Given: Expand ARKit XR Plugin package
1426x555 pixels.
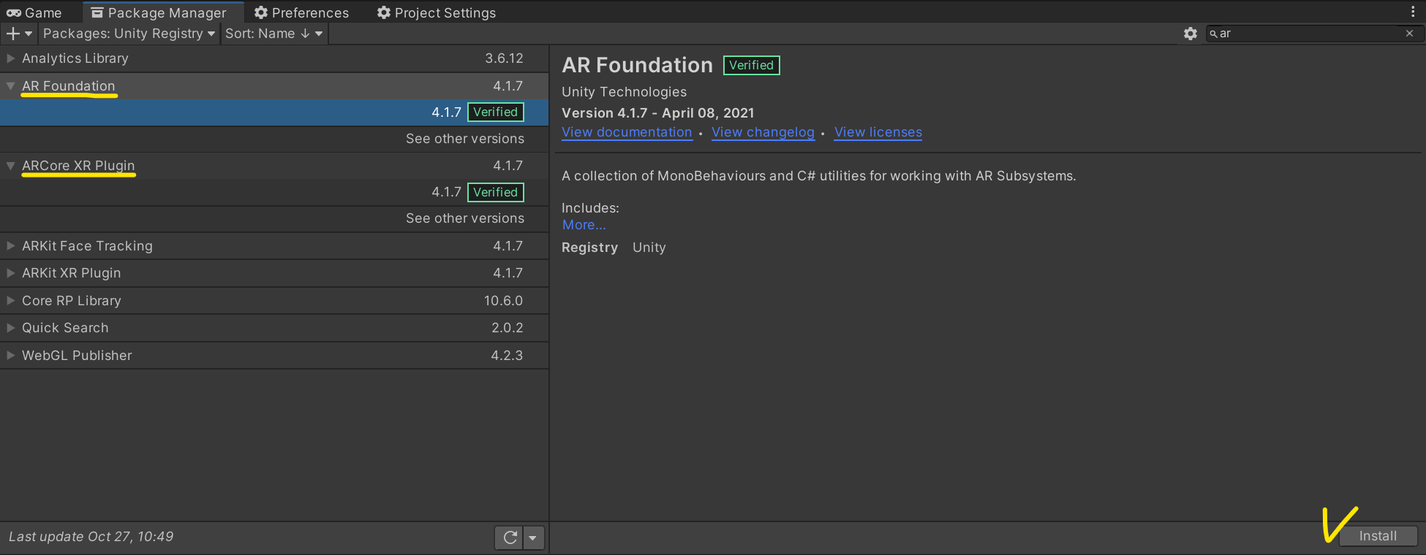Looking at the screenshot, I should tap(10, 273).
